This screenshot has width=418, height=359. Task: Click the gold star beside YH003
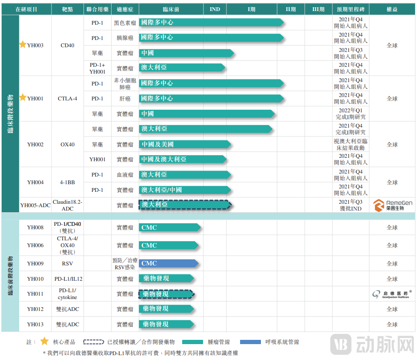tap(23, 44)
